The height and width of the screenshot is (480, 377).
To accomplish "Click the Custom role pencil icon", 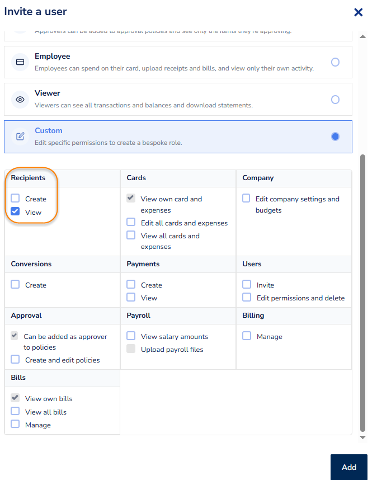I will click(x=20, y=137).
